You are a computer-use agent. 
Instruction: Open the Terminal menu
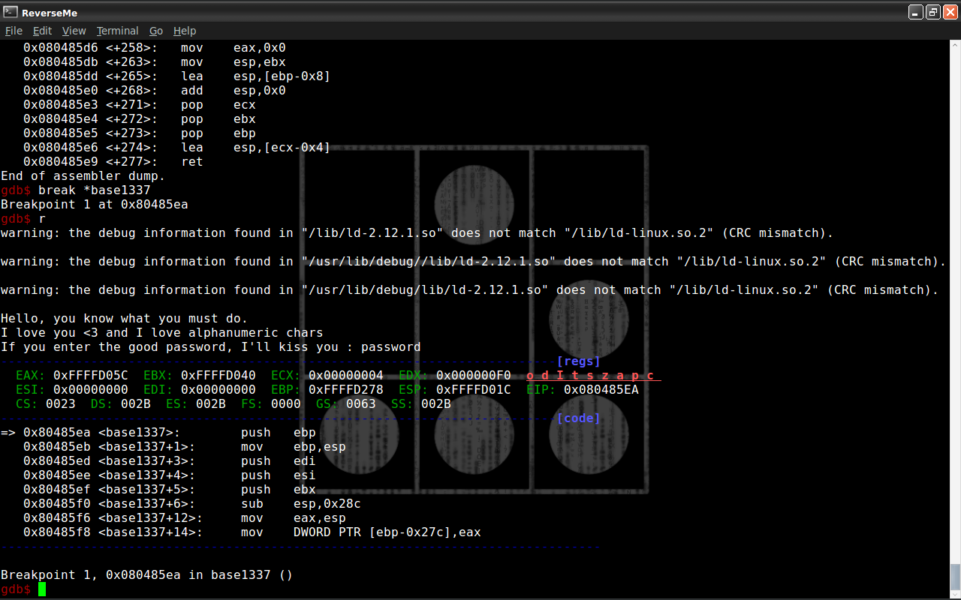117,31
